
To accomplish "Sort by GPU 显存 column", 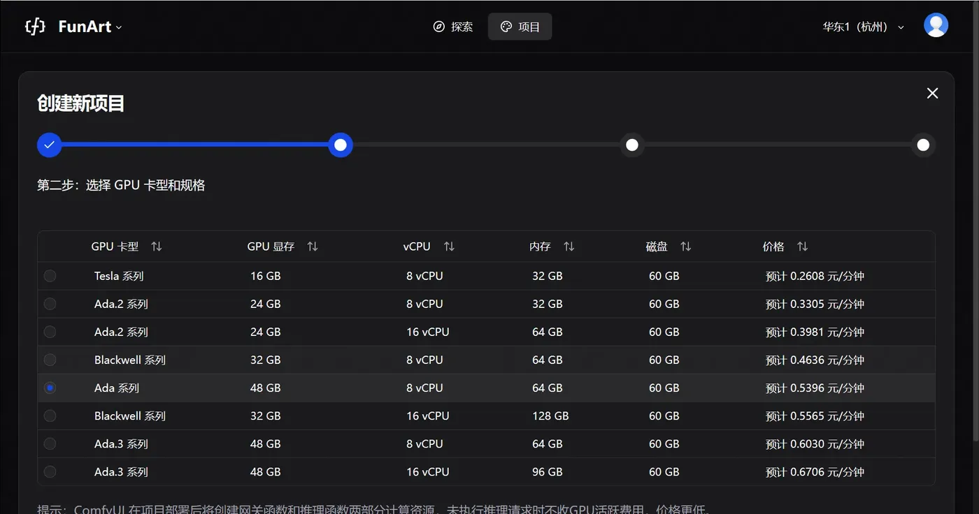I will point(313,247).
